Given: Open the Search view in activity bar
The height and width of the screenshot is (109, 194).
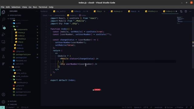Looking at the screenshot, I should [x=3, y=19].
